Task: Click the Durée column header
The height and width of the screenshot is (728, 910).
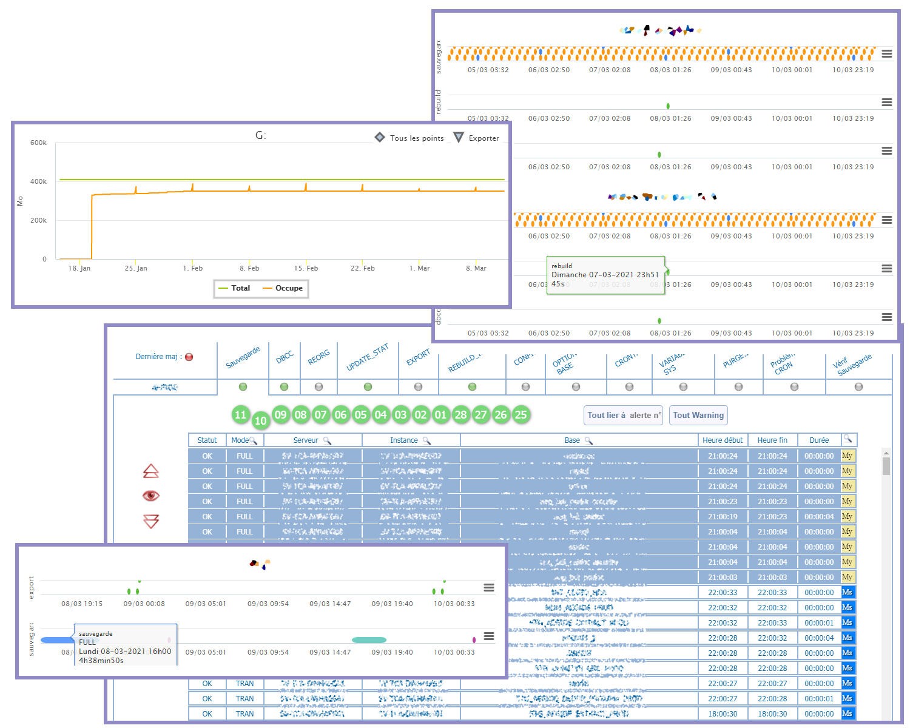Action: pyautogui.click(x=819, y=440)
